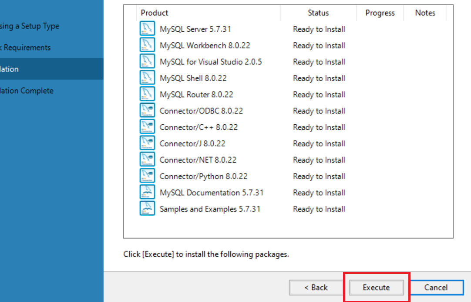Click Ready to Install status for MySQL Router

319,95
